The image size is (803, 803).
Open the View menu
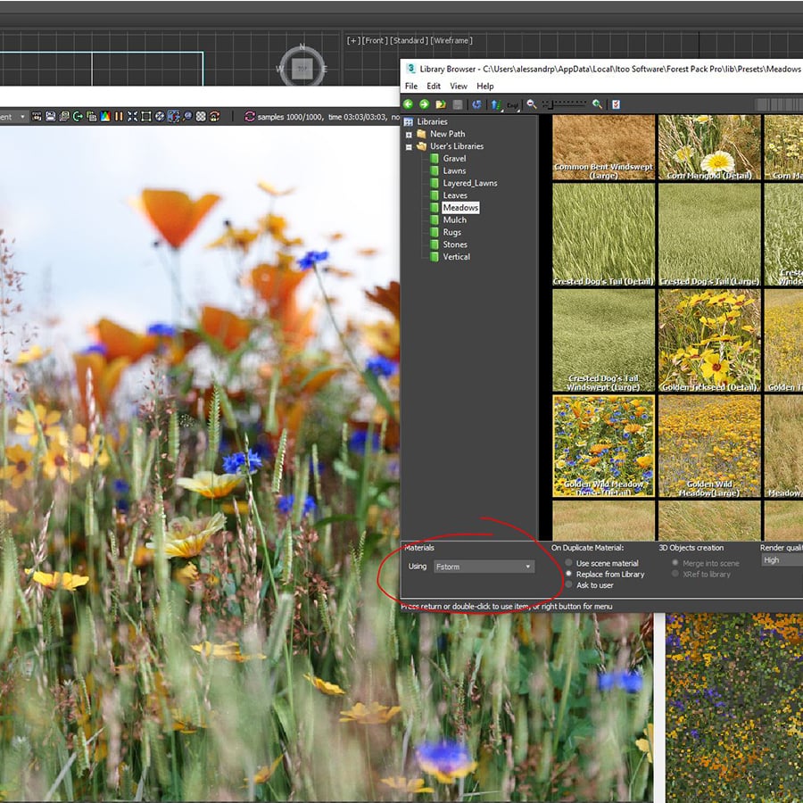point(459,87)
